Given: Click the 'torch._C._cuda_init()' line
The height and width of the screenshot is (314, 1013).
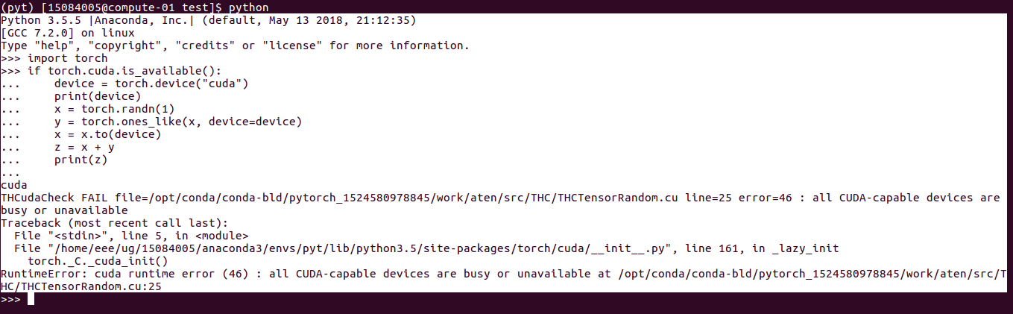Looking at the screenshot, I should [x=98, y=261].
